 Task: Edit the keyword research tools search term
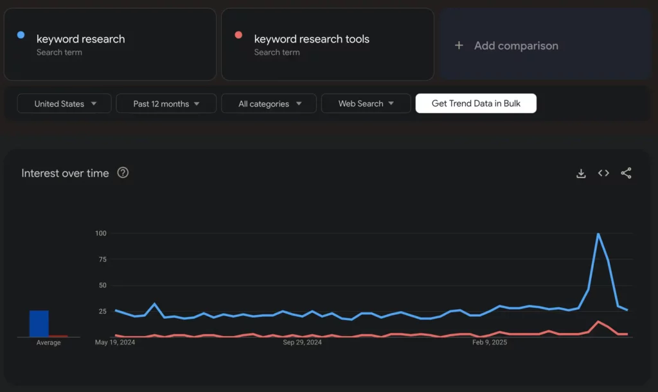tap(312, 39)
